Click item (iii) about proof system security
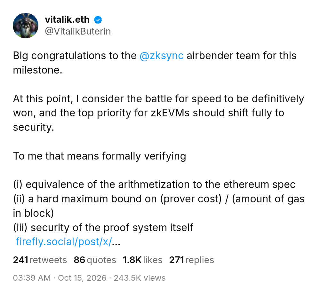This screenshot has height=297, width=320. pyautogui.click(x=103, y=228)
